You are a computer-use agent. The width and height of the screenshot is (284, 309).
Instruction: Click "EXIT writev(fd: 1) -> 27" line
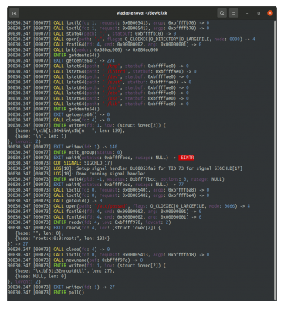(61, 287)
